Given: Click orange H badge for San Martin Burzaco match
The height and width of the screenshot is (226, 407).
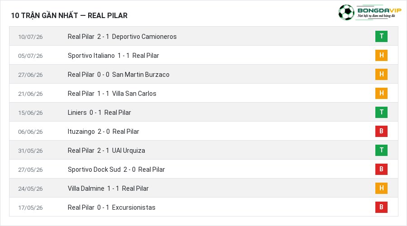Looking at the screenshot, I should (381, 74).
